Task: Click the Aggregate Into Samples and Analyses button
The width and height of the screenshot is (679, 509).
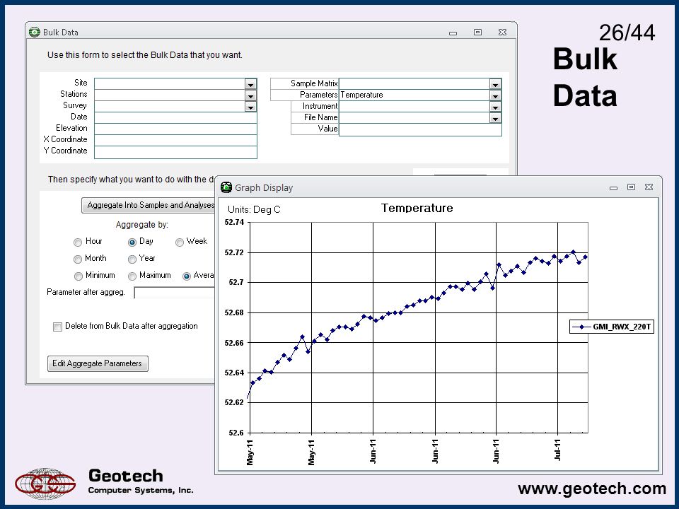Action: tap(148, 205)
